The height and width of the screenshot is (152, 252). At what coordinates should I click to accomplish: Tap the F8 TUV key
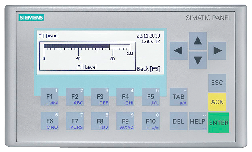coord(100,121)
